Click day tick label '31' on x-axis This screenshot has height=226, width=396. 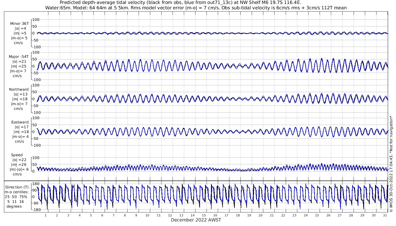[x=385, y=215]
